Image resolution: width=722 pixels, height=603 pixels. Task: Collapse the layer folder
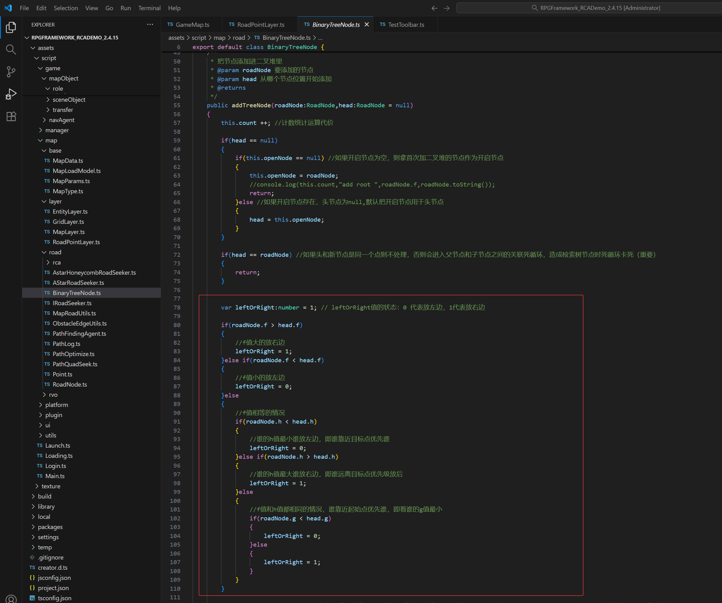point(55,201)
